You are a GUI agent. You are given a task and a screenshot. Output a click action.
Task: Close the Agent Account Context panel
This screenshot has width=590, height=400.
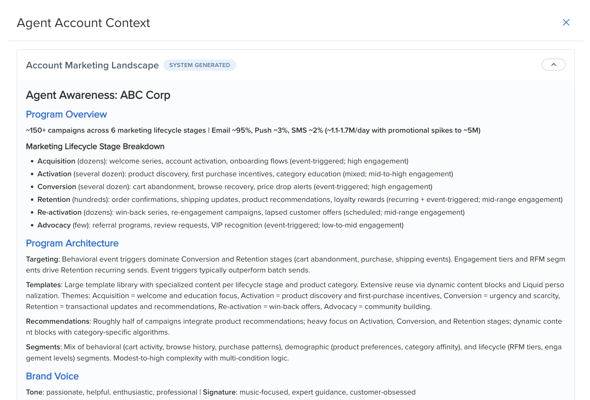click(x=566, y=22)
